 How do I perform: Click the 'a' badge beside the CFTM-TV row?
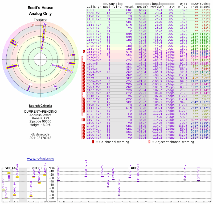(82, 96)
